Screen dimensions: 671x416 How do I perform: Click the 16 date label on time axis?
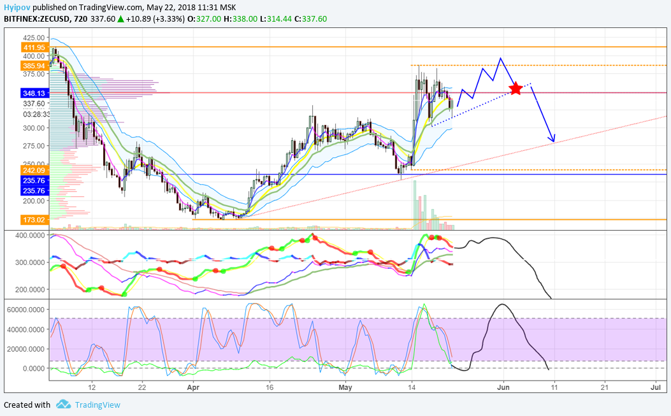coord(270,387)
